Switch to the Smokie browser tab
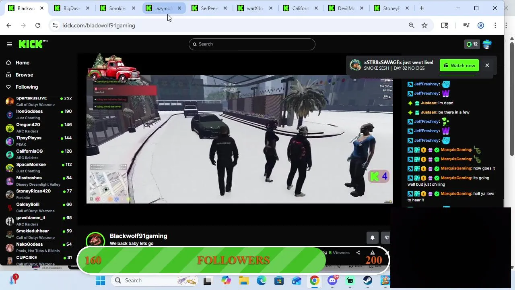Screen dimensions: 515x290 (118, 8)
